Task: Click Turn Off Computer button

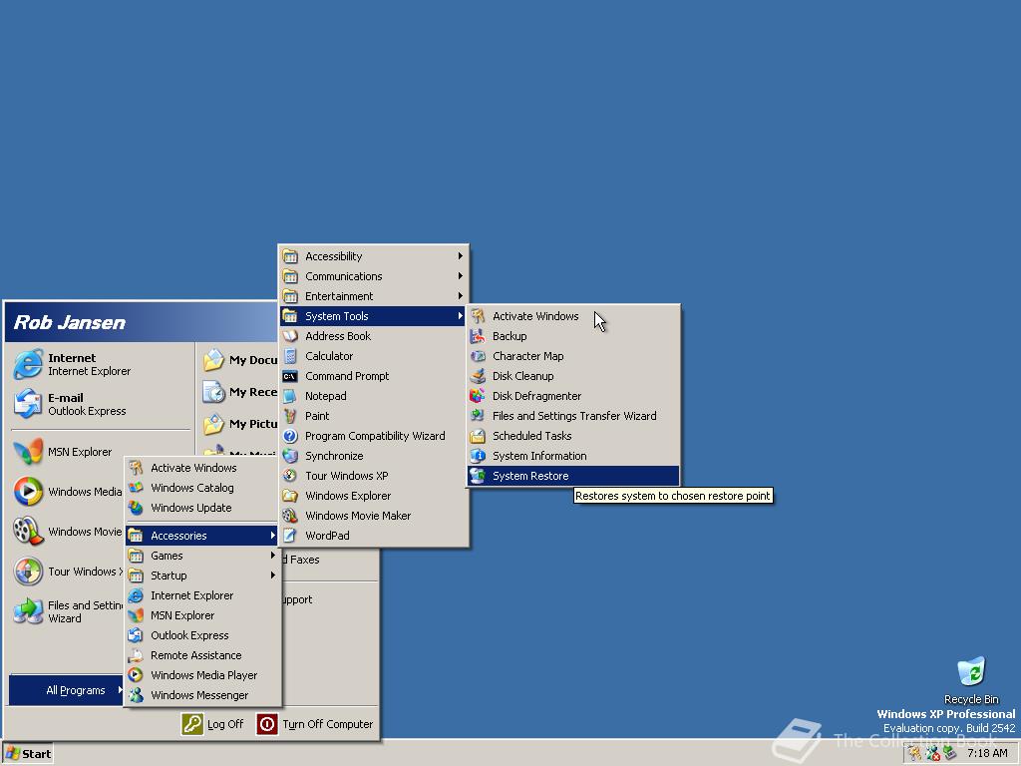Action: coord(315,724)
